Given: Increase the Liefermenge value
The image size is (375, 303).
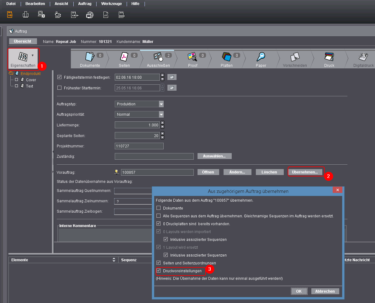Looking at the screenshot, I should point(162,123).
